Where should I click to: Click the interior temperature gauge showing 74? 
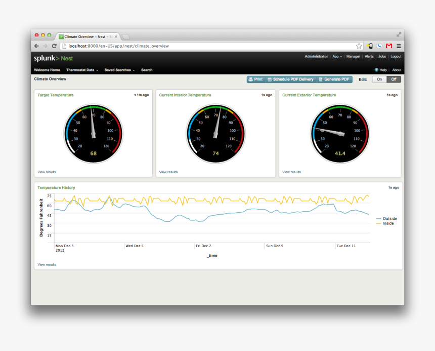coord(215,134)
